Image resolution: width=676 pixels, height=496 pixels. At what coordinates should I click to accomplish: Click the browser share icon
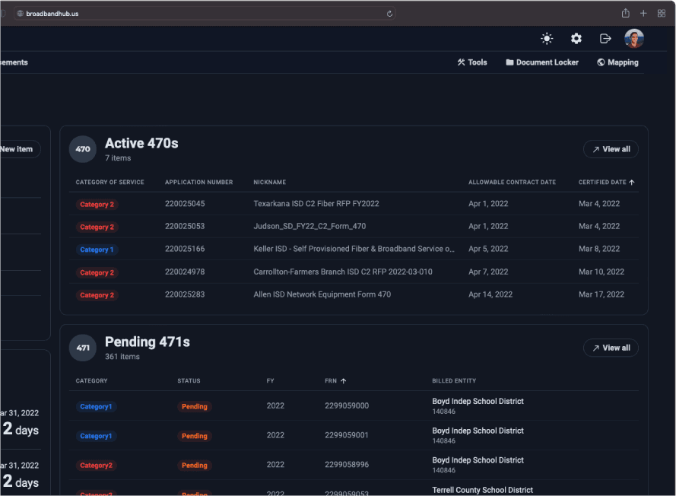(x=625, y=13)
